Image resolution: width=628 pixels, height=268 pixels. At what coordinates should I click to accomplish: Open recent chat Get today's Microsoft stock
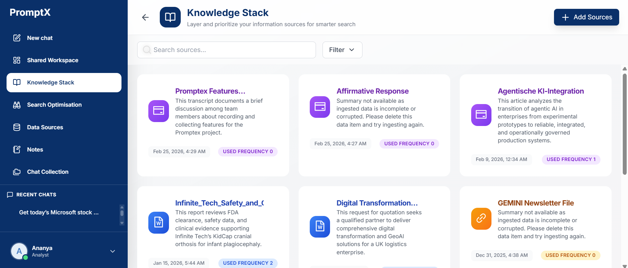[59, 212]
